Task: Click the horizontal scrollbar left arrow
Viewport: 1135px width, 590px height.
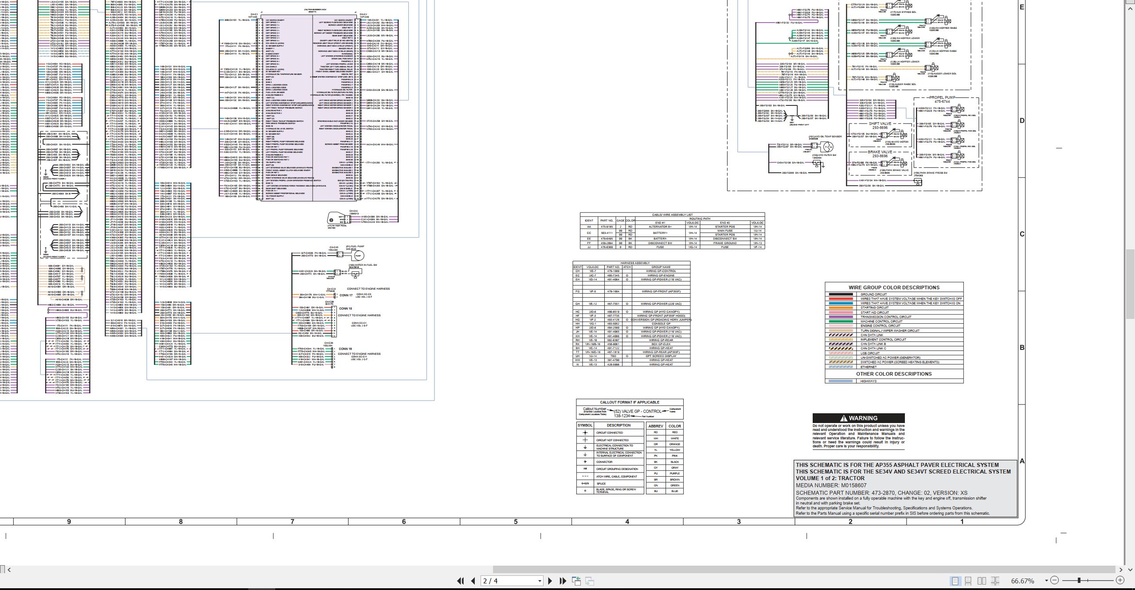Action: pyautogui.click(x=9, y=570)
